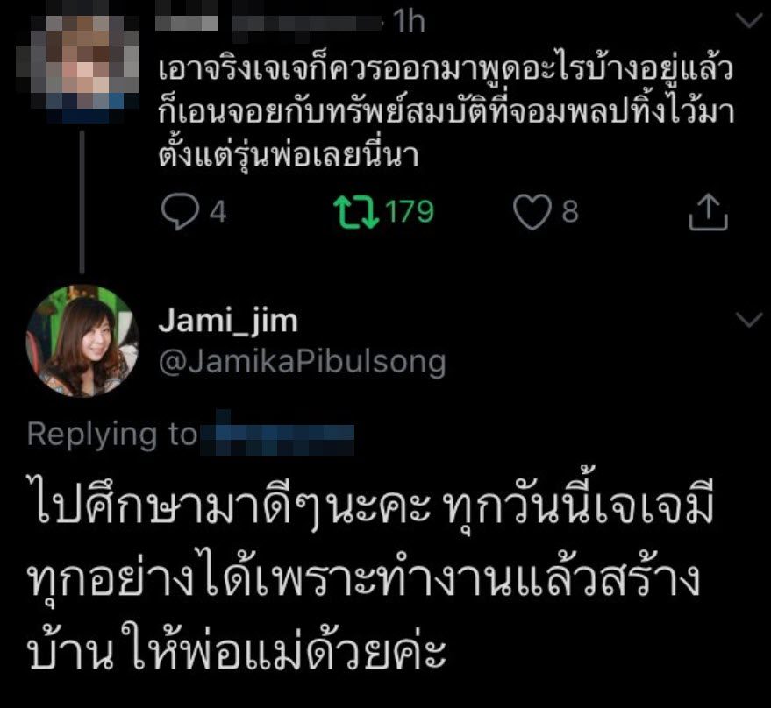Click the thread connector line
Screen dimensions: 771x708
pos(82,202)
